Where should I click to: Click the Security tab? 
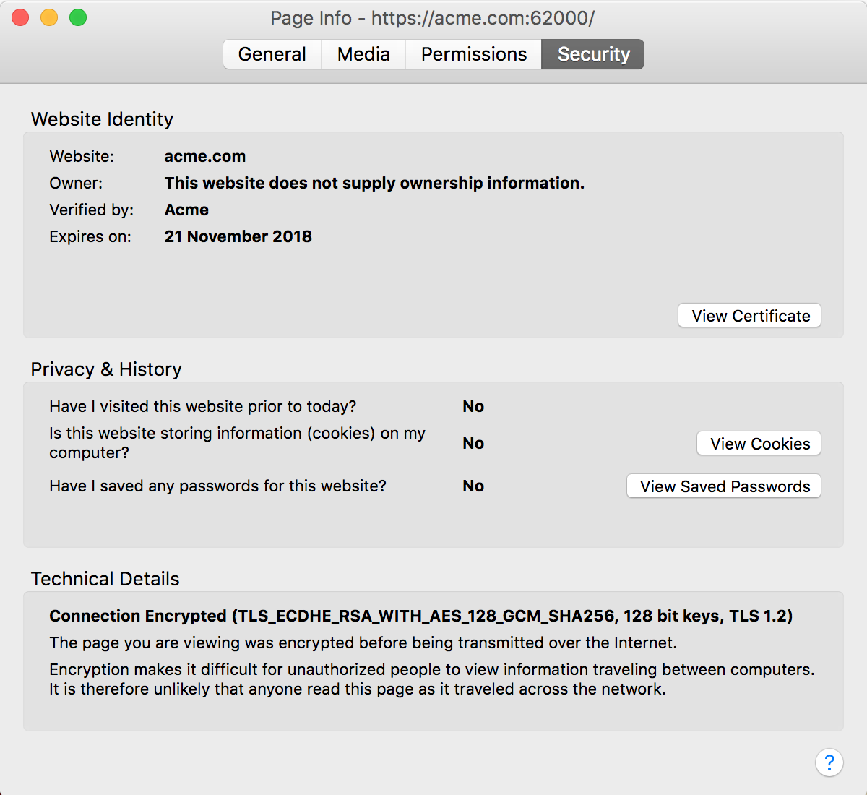click(x=593, y=54)
